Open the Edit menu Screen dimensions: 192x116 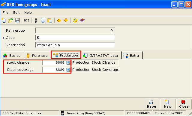tap(16, 13)
